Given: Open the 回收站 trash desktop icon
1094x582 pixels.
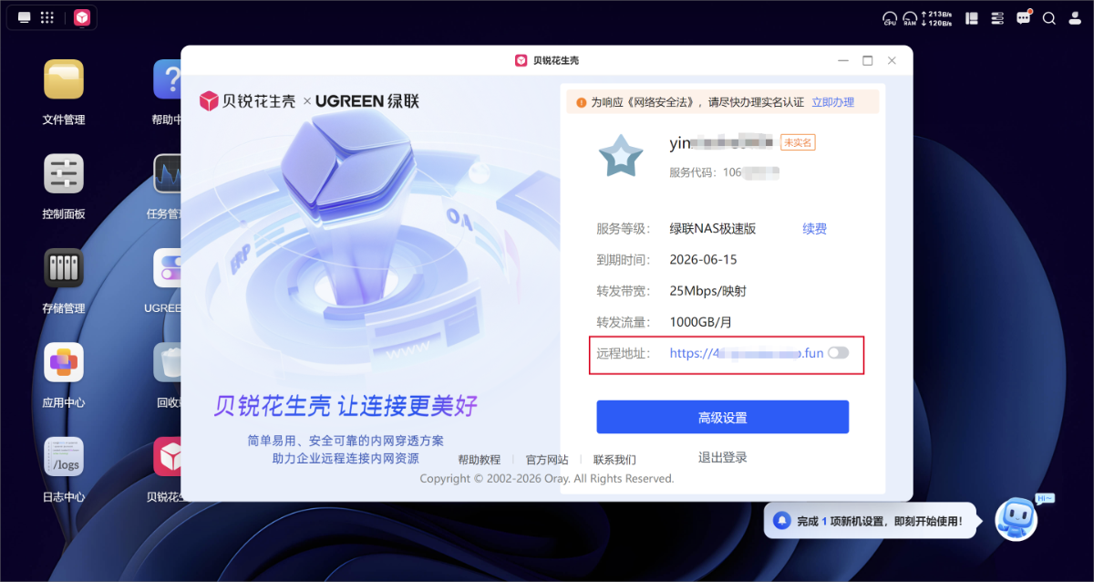Looking at the screenshot, I should point(168,362).
